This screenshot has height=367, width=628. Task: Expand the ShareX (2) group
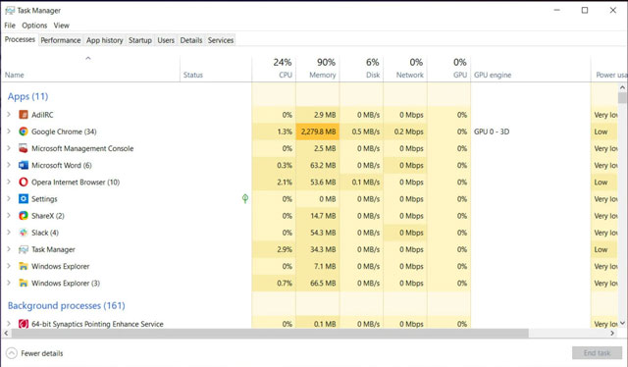coord(9,216)
